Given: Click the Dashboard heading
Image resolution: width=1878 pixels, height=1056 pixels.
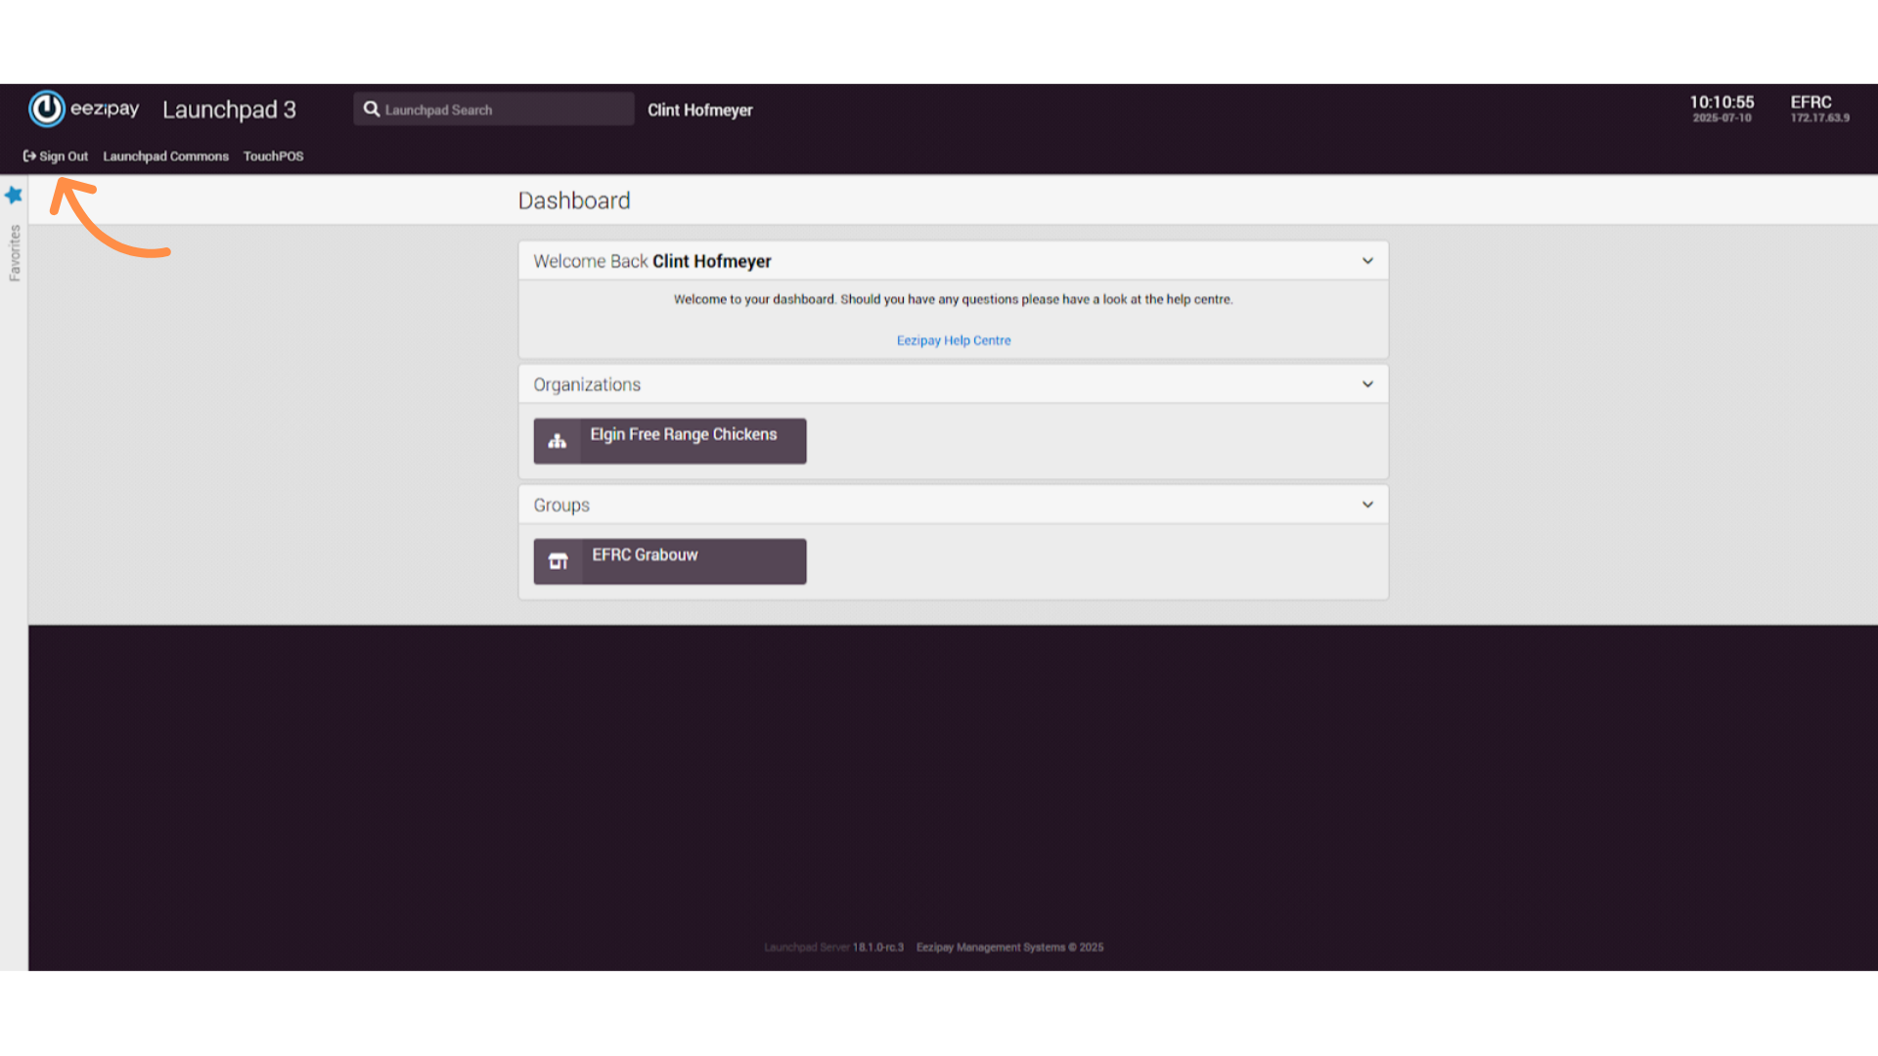Looking at the screenshot, I should [x=574, y=200].
